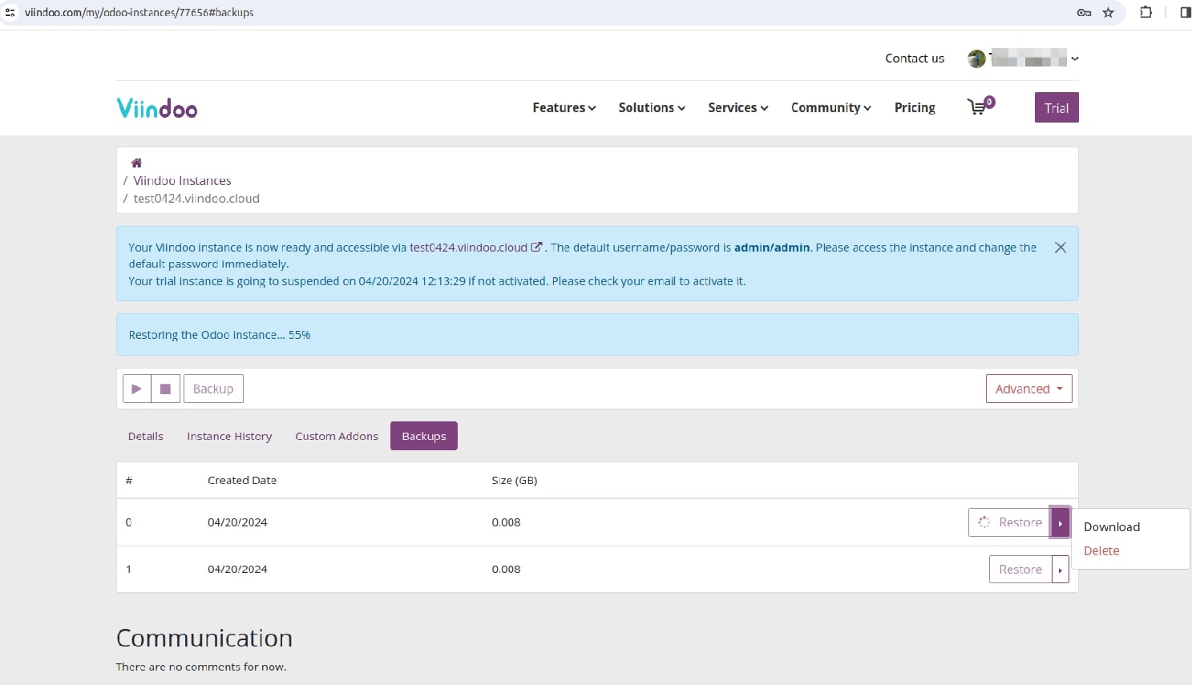Open user account dropdown chevron
The height and width of the screenshot is (685, 1192).
[1075, 58]
